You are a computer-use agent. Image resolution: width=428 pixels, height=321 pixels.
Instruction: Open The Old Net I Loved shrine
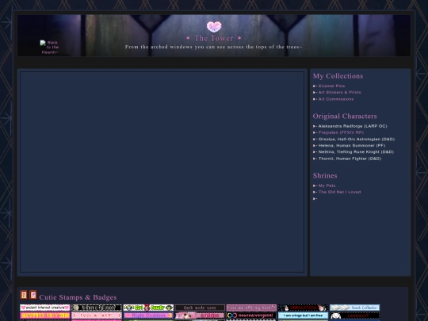(339, 192)
